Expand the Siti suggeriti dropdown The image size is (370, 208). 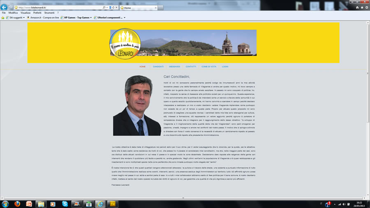24,18
